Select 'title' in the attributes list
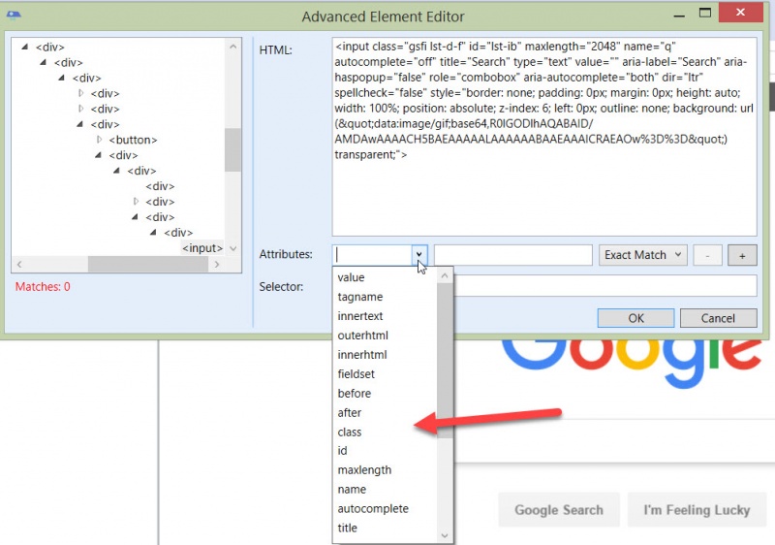 pos(347,528)
